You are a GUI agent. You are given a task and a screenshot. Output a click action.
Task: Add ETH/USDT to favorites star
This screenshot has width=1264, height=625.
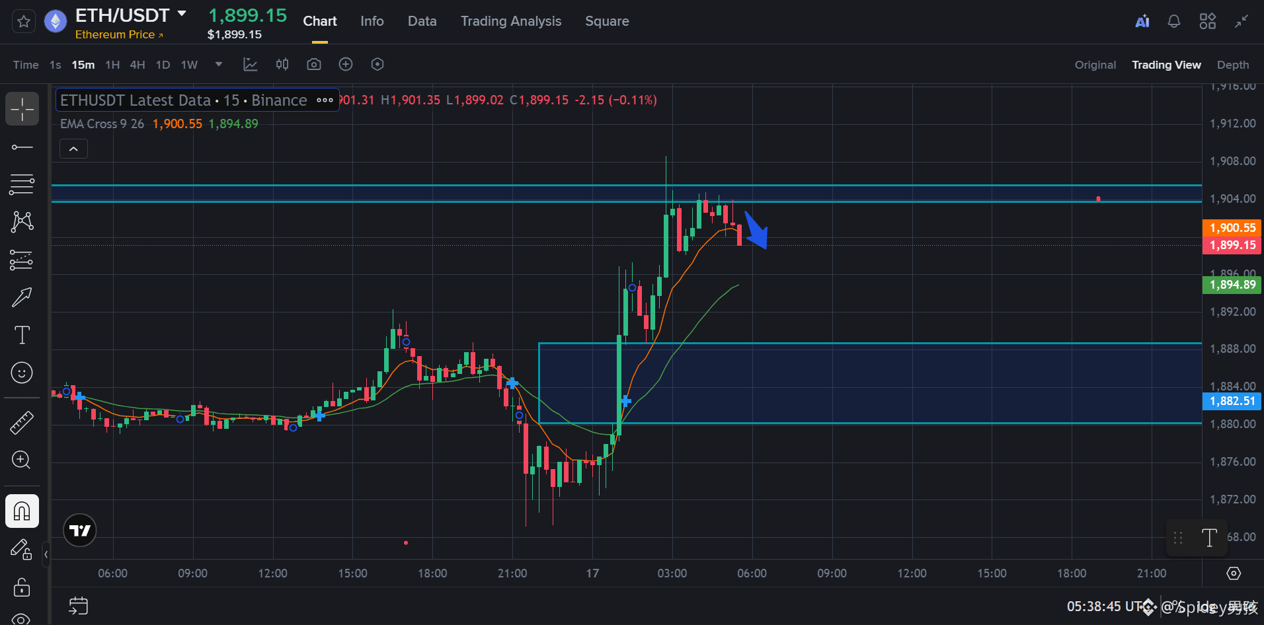[24, 22]
